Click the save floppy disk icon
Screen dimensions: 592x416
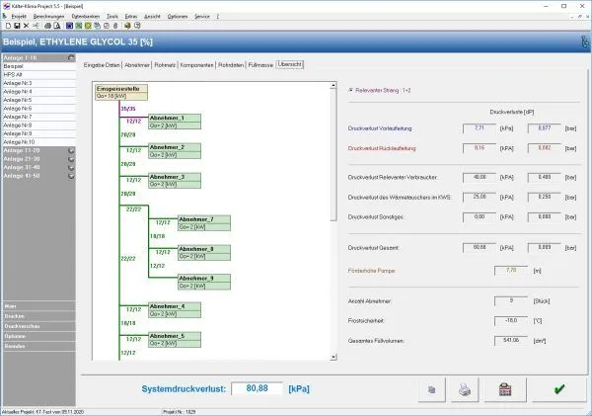pos(17,26)
